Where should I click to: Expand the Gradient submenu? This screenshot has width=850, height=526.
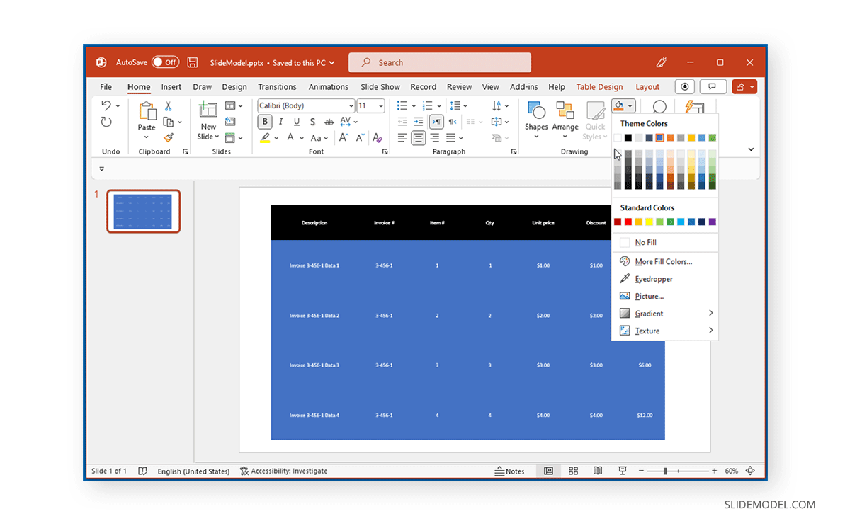710,313
